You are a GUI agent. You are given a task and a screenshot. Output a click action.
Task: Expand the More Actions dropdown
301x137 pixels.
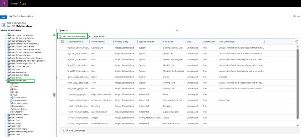pyautogui.click(x=100, y=37)
